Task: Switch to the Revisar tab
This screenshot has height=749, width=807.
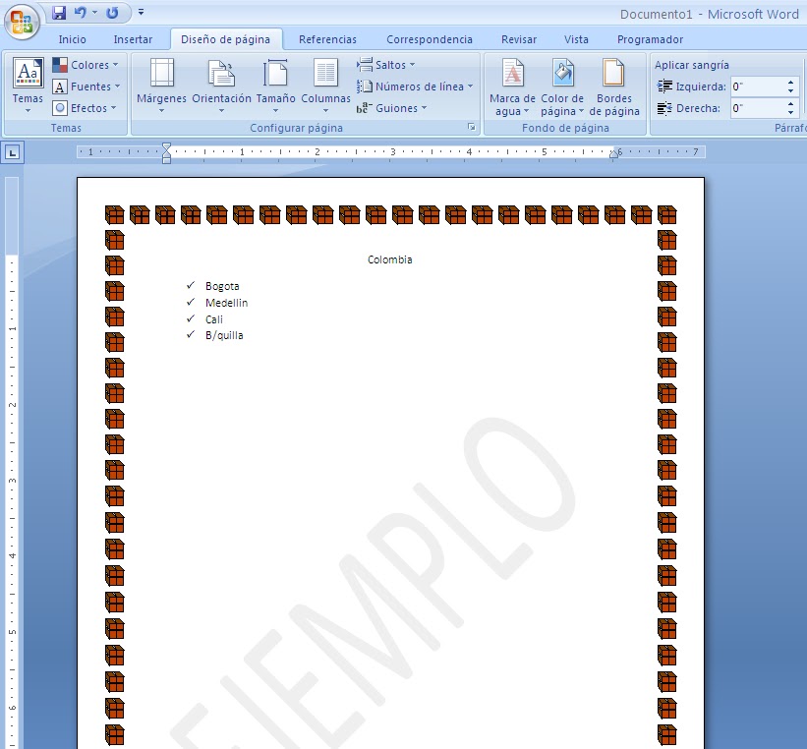Action: (x=518, y=39)
